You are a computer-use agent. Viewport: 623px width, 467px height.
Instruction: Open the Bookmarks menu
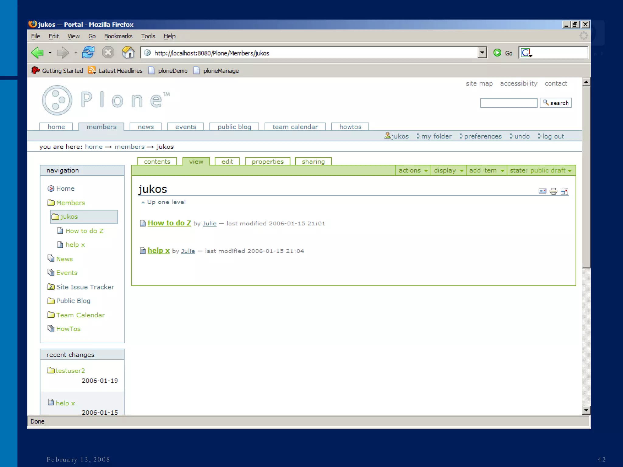click(118, 36)
